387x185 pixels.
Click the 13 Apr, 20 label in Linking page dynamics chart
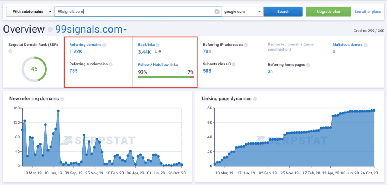[331, 173]
